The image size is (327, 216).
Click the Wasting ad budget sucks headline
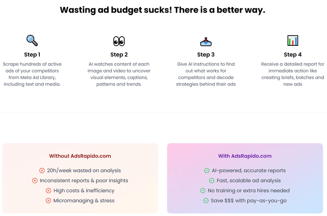163,10
